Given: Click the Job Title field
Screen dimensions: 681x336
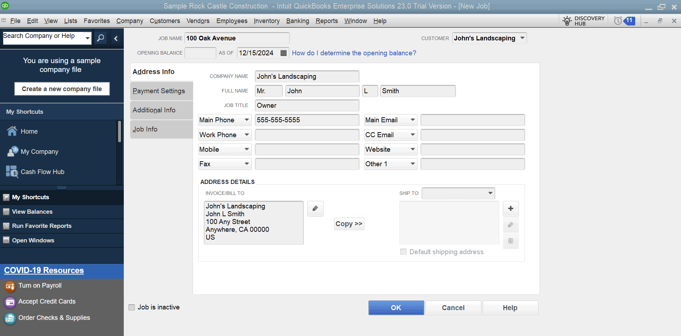Looking at the screenshot, I should tap(307, 106).
